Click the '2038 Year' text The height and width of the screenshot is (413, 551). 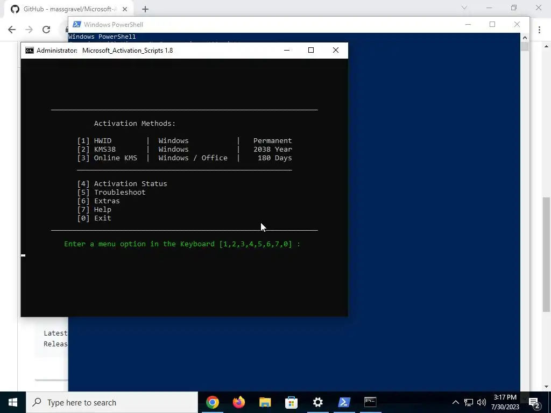coord(273,149)
